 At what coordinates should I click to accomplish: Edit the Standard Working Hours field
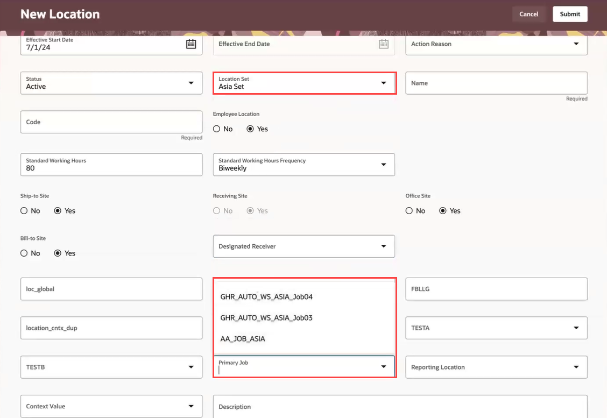111,165
